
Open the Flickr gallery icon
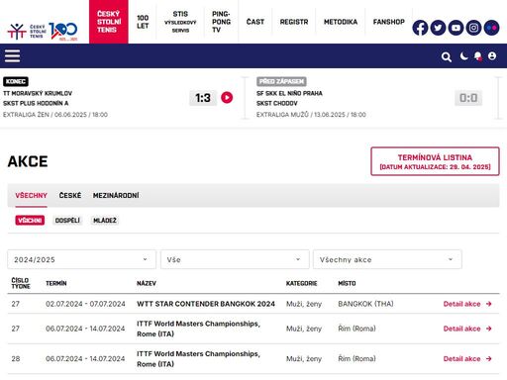pos(491,28)
